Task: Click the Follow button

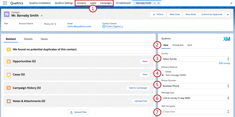Action: click(x=158, y=15)
